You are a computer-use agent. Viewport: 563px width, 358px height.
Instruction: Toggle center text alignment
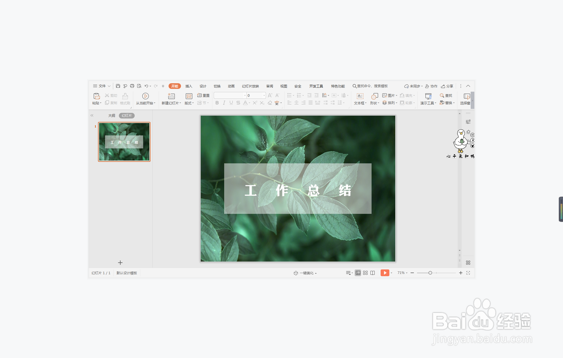(296, 103)
